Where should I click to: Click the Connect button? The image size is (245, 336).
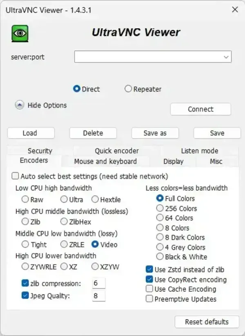click(x=200, y=109)
